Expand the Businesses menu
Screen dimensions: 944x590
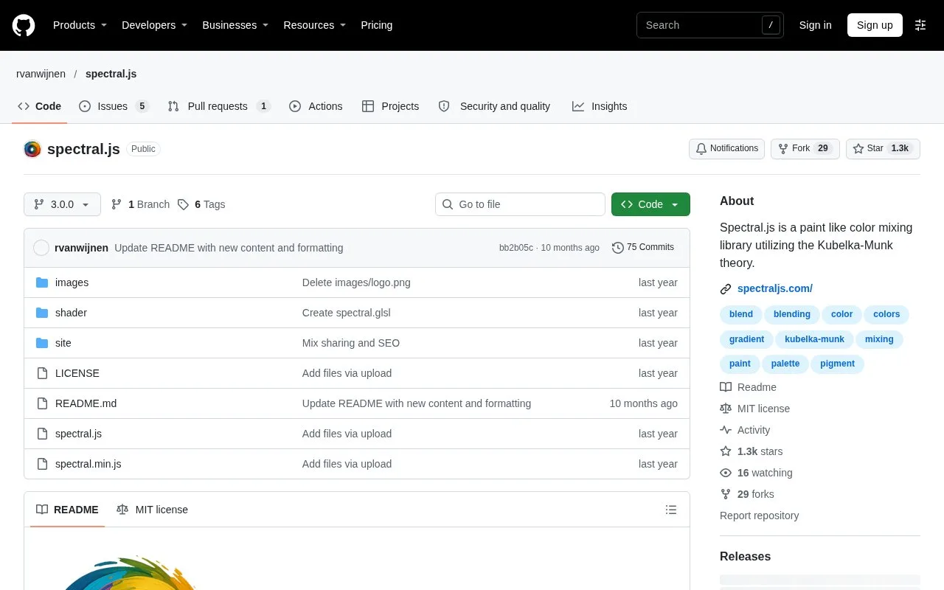(x=235, y=25)
